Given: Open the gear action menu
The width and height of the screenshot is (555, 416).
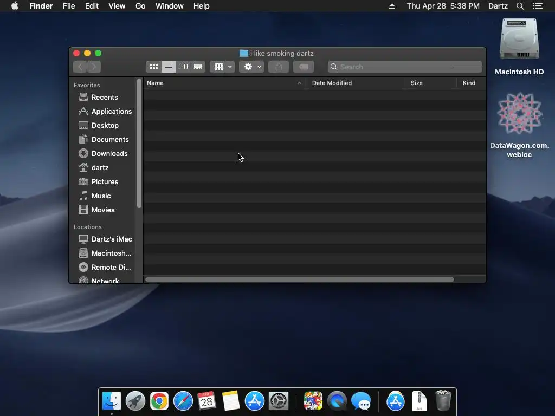Looking at the screenshot, I should (251, 67).
